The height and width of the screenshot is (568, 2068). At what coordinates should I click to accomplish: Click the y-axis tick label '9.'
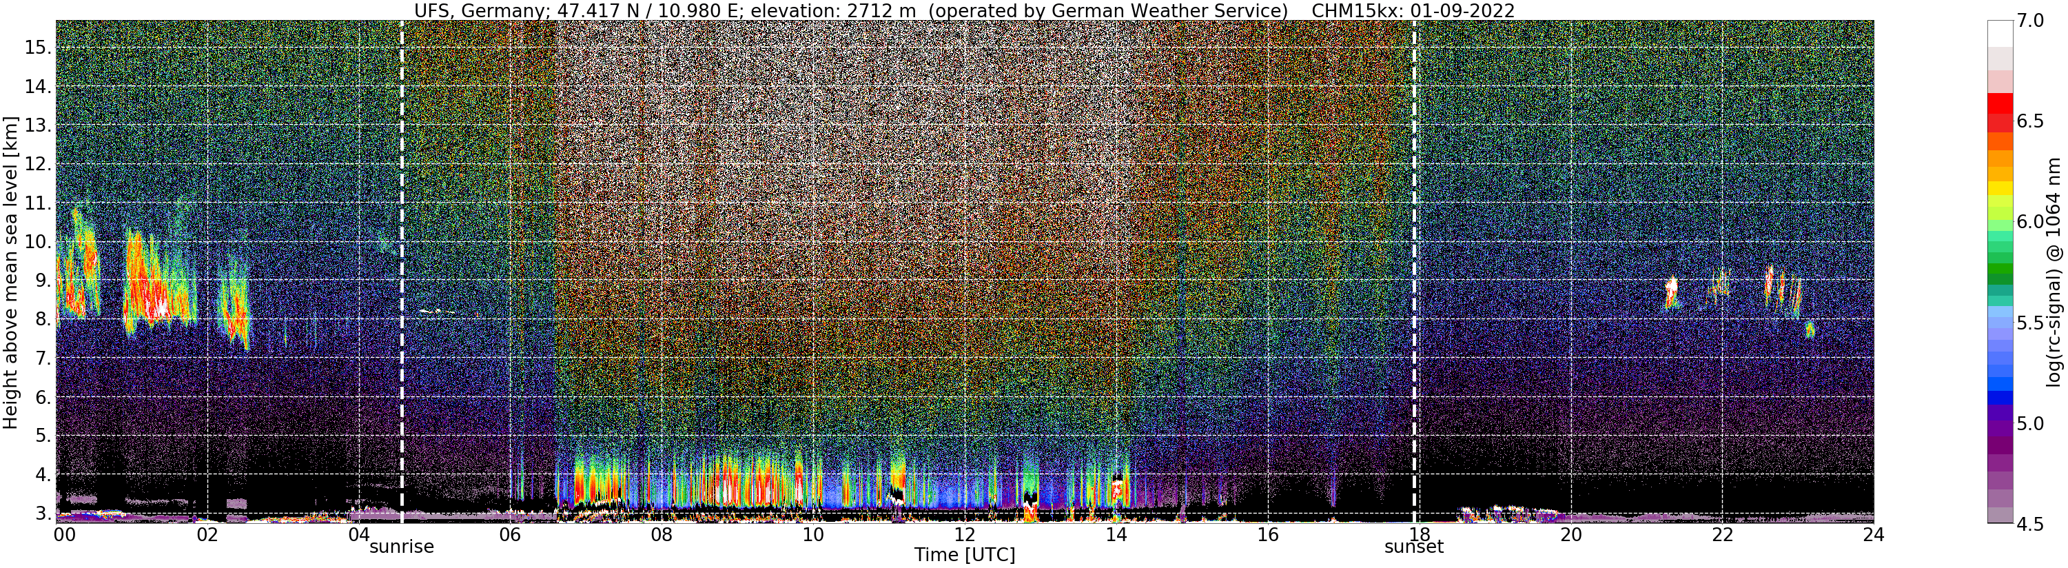(43, 281)
